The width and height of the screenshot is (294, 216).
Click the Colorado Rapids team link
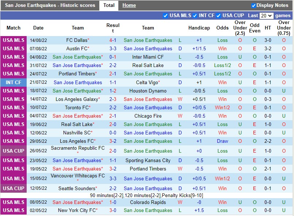pos(148,203)
